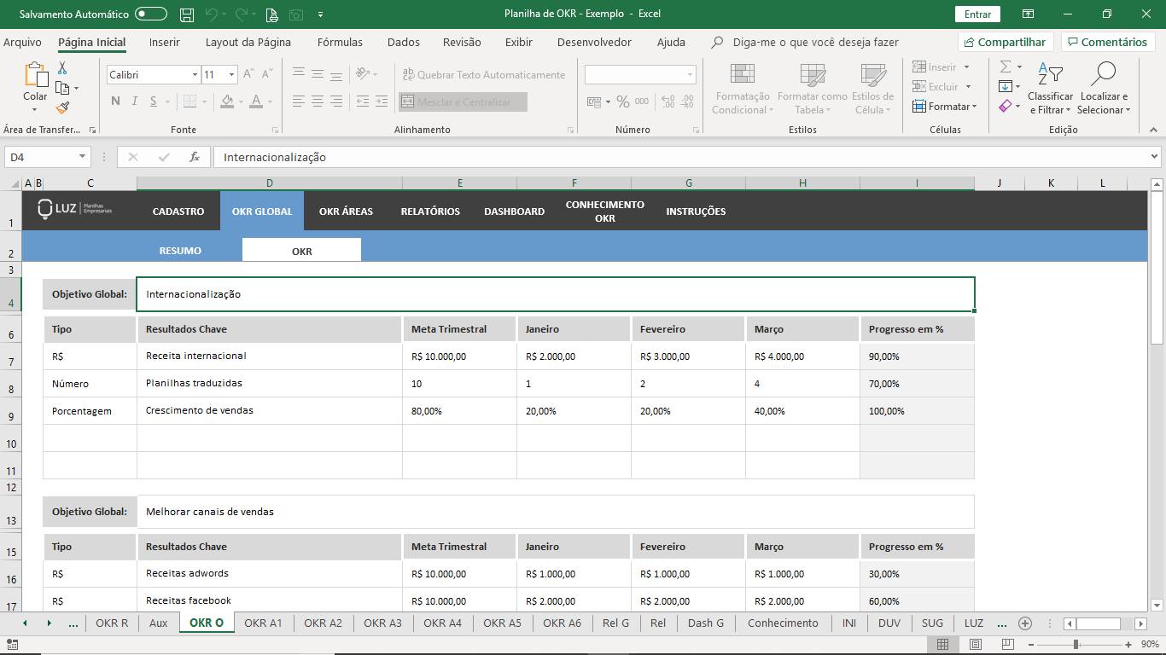Click the fill color paint bucket swatch
Screen dimensions: 1166x655
pyautogui.click(x=227, y=101)
